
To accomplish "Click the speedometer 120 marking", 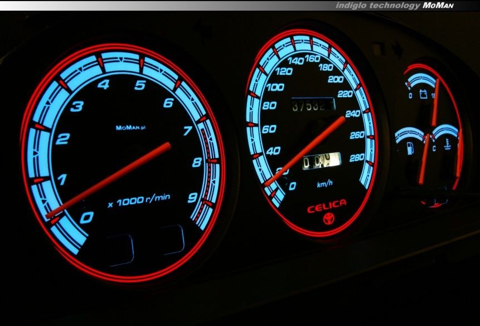I will coord(283,71).
